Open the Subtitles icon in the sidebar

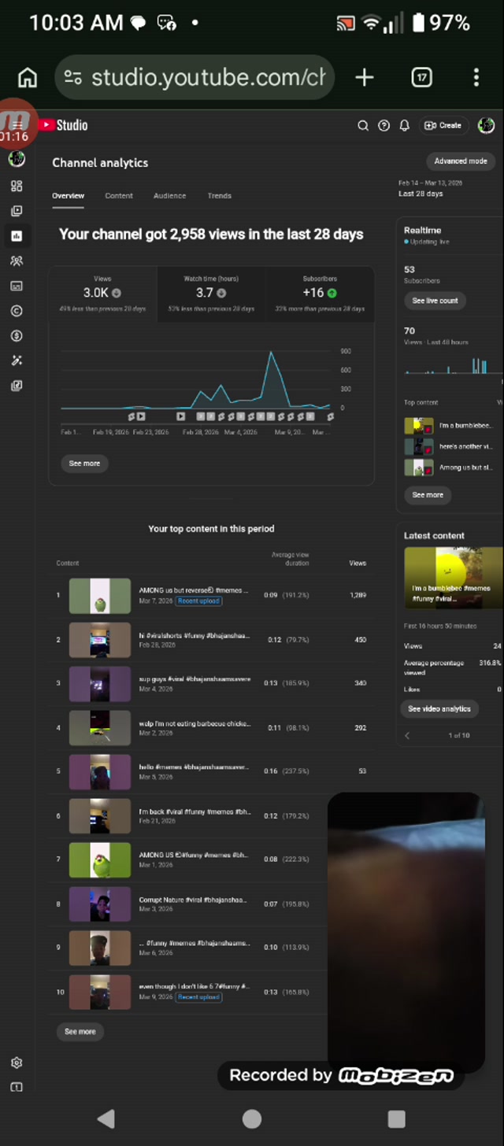pyautogui.click(x=17, y=286)
